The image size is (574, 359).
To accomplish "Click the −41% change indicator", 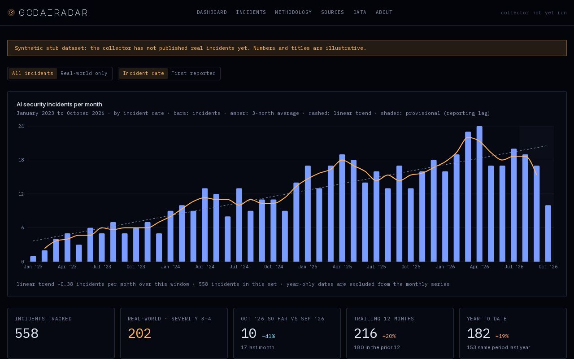I will [268, 336].
